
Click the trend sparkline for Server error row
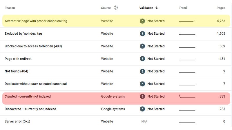point(187,122)
